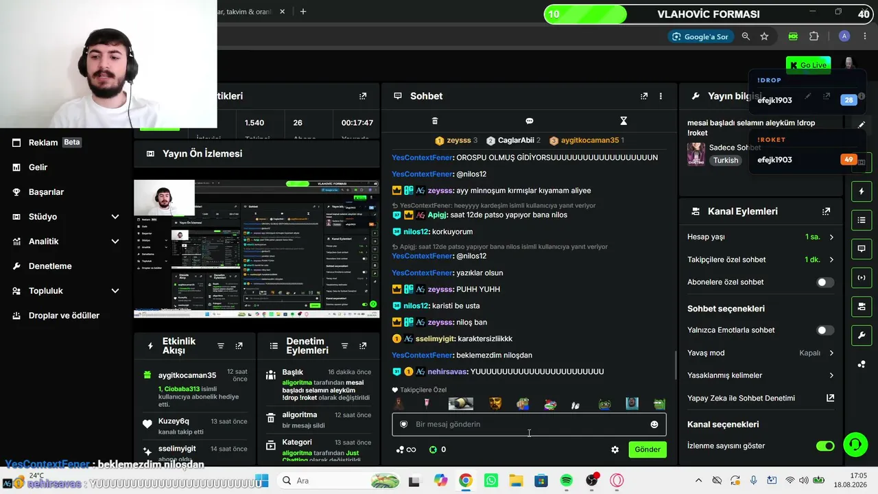Click the Turkish language tag
This screenshot has width=878, height=494.
click(726, 160)
